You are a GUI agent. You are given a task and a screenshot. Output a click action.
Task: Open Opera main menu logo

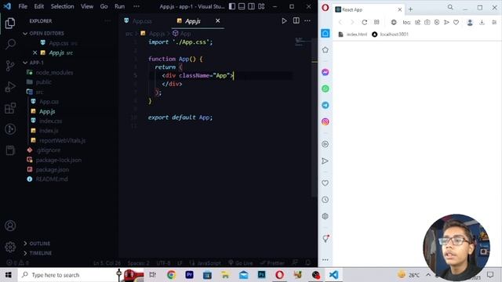[325, 7]
